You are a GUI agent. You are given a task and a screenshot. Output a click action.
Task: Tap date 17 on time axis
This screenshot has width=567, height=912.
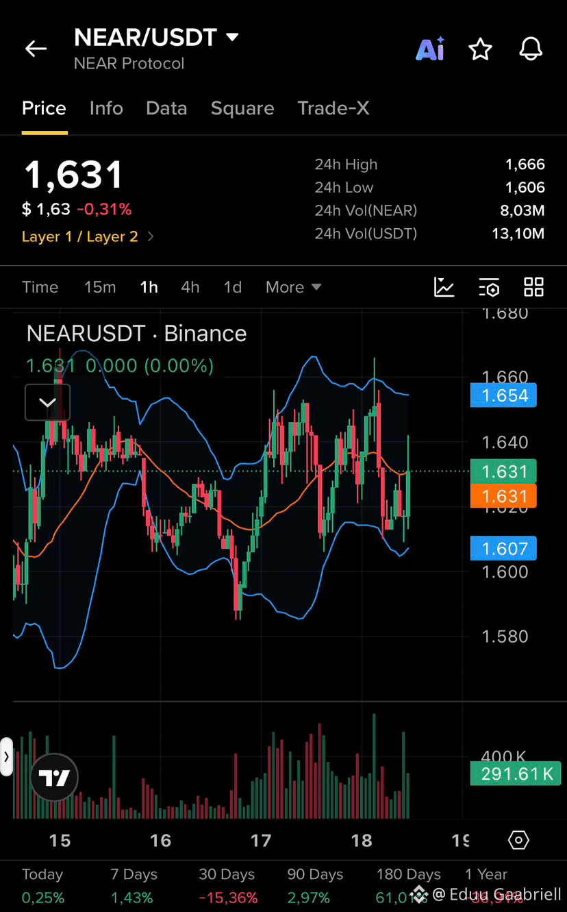coord(261,841)
